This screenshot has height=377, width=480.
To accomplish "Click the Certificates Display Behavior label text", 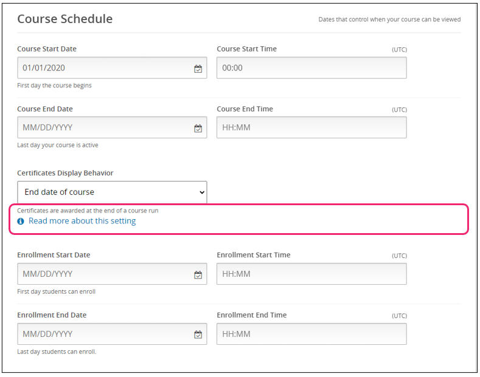I will click(x=65, y=173).
